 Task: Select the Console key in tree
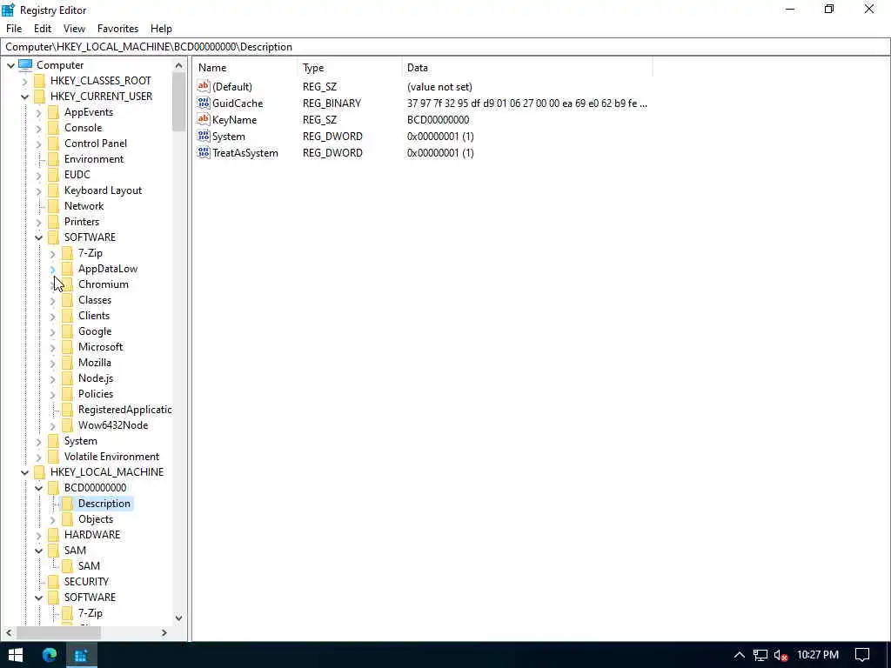click(x=83, y=128)
